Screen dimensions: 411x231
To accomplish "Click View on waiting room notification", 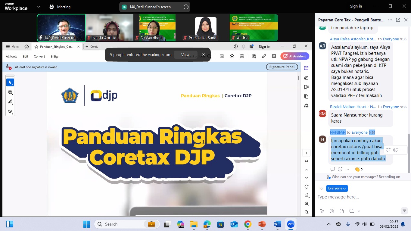I will tap(185, 55).
